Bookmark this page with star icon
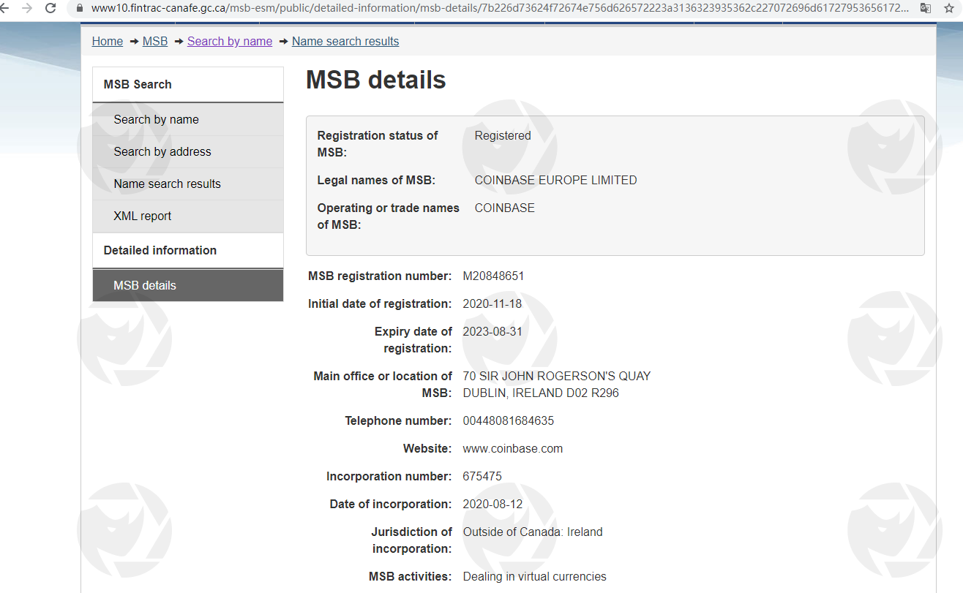The image size is (963, 593). click(x=949, y=8)
